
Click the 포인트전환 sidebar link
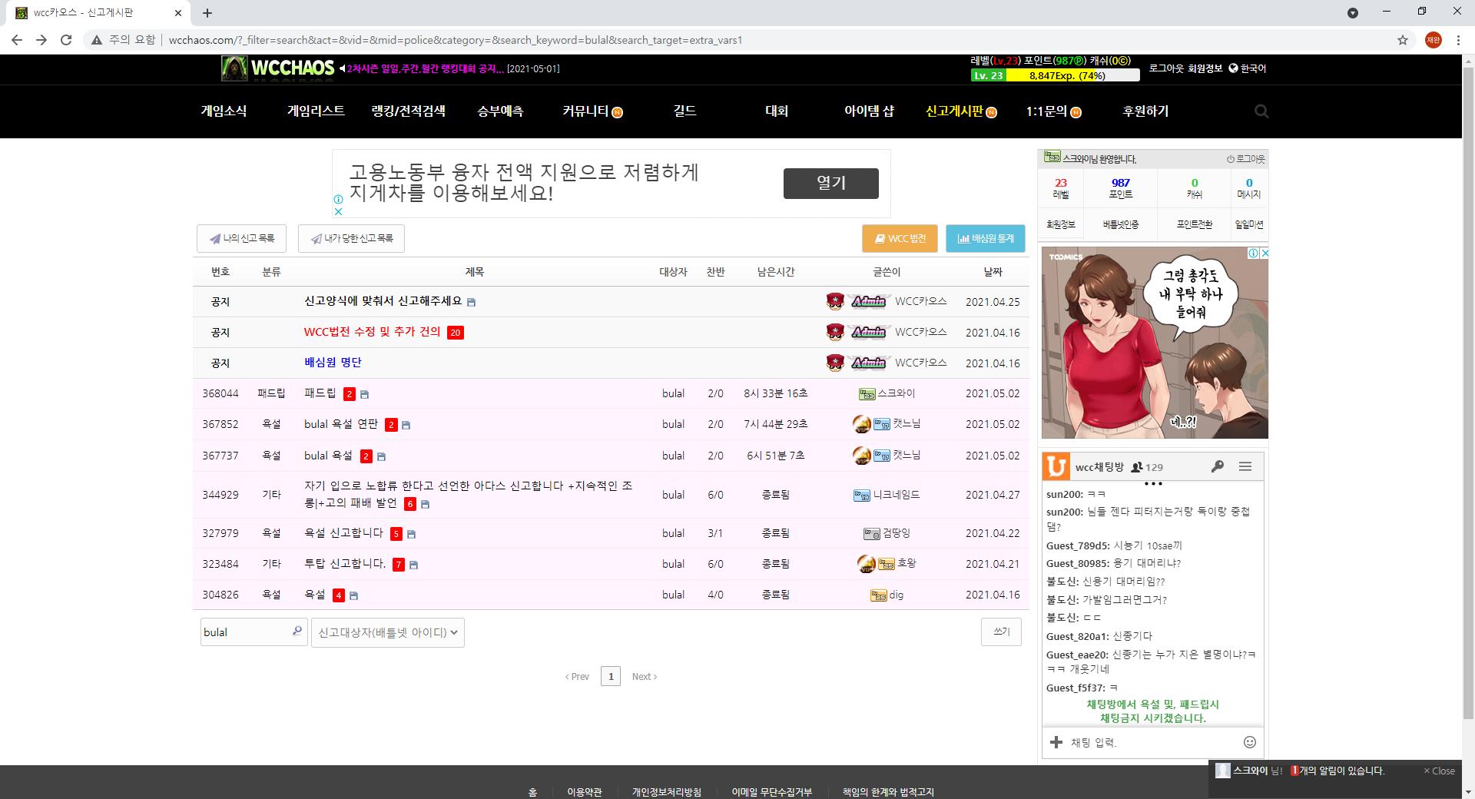[x=1194, y=224]
